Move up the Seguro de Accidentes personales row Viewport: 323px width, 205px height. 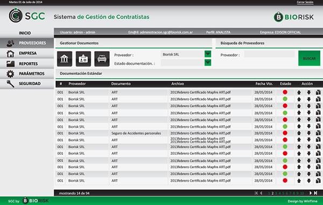[299, 133]
